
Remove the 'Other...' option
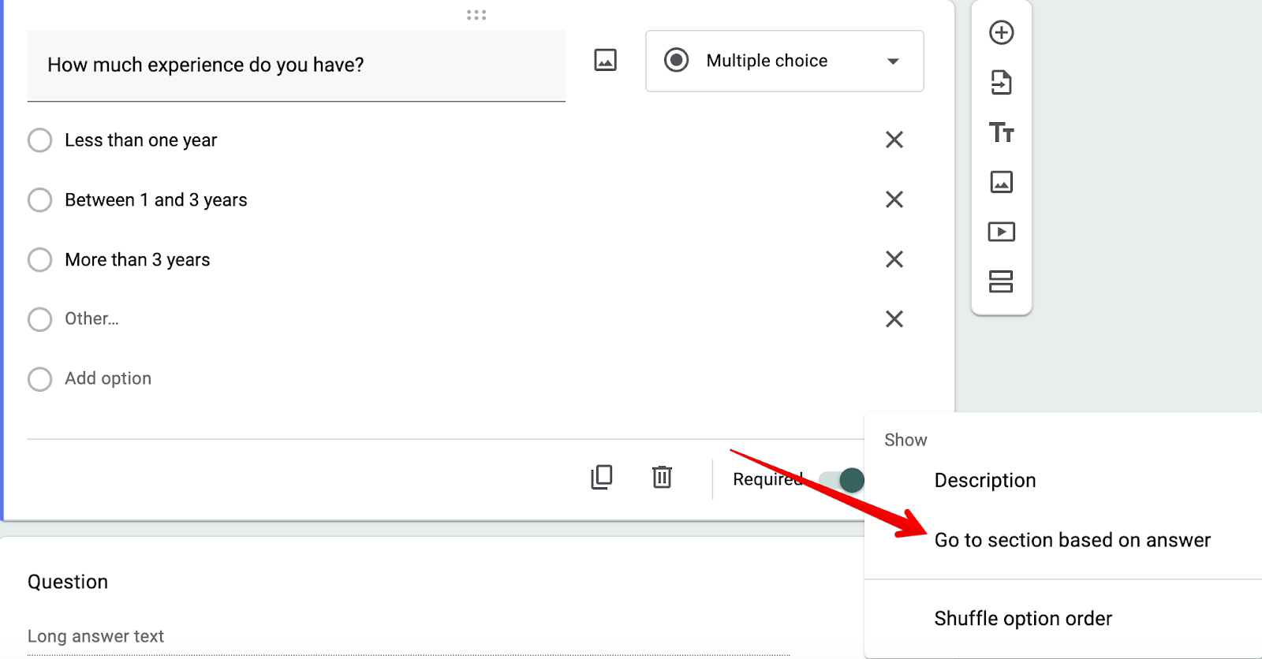[x=894, y=319]
